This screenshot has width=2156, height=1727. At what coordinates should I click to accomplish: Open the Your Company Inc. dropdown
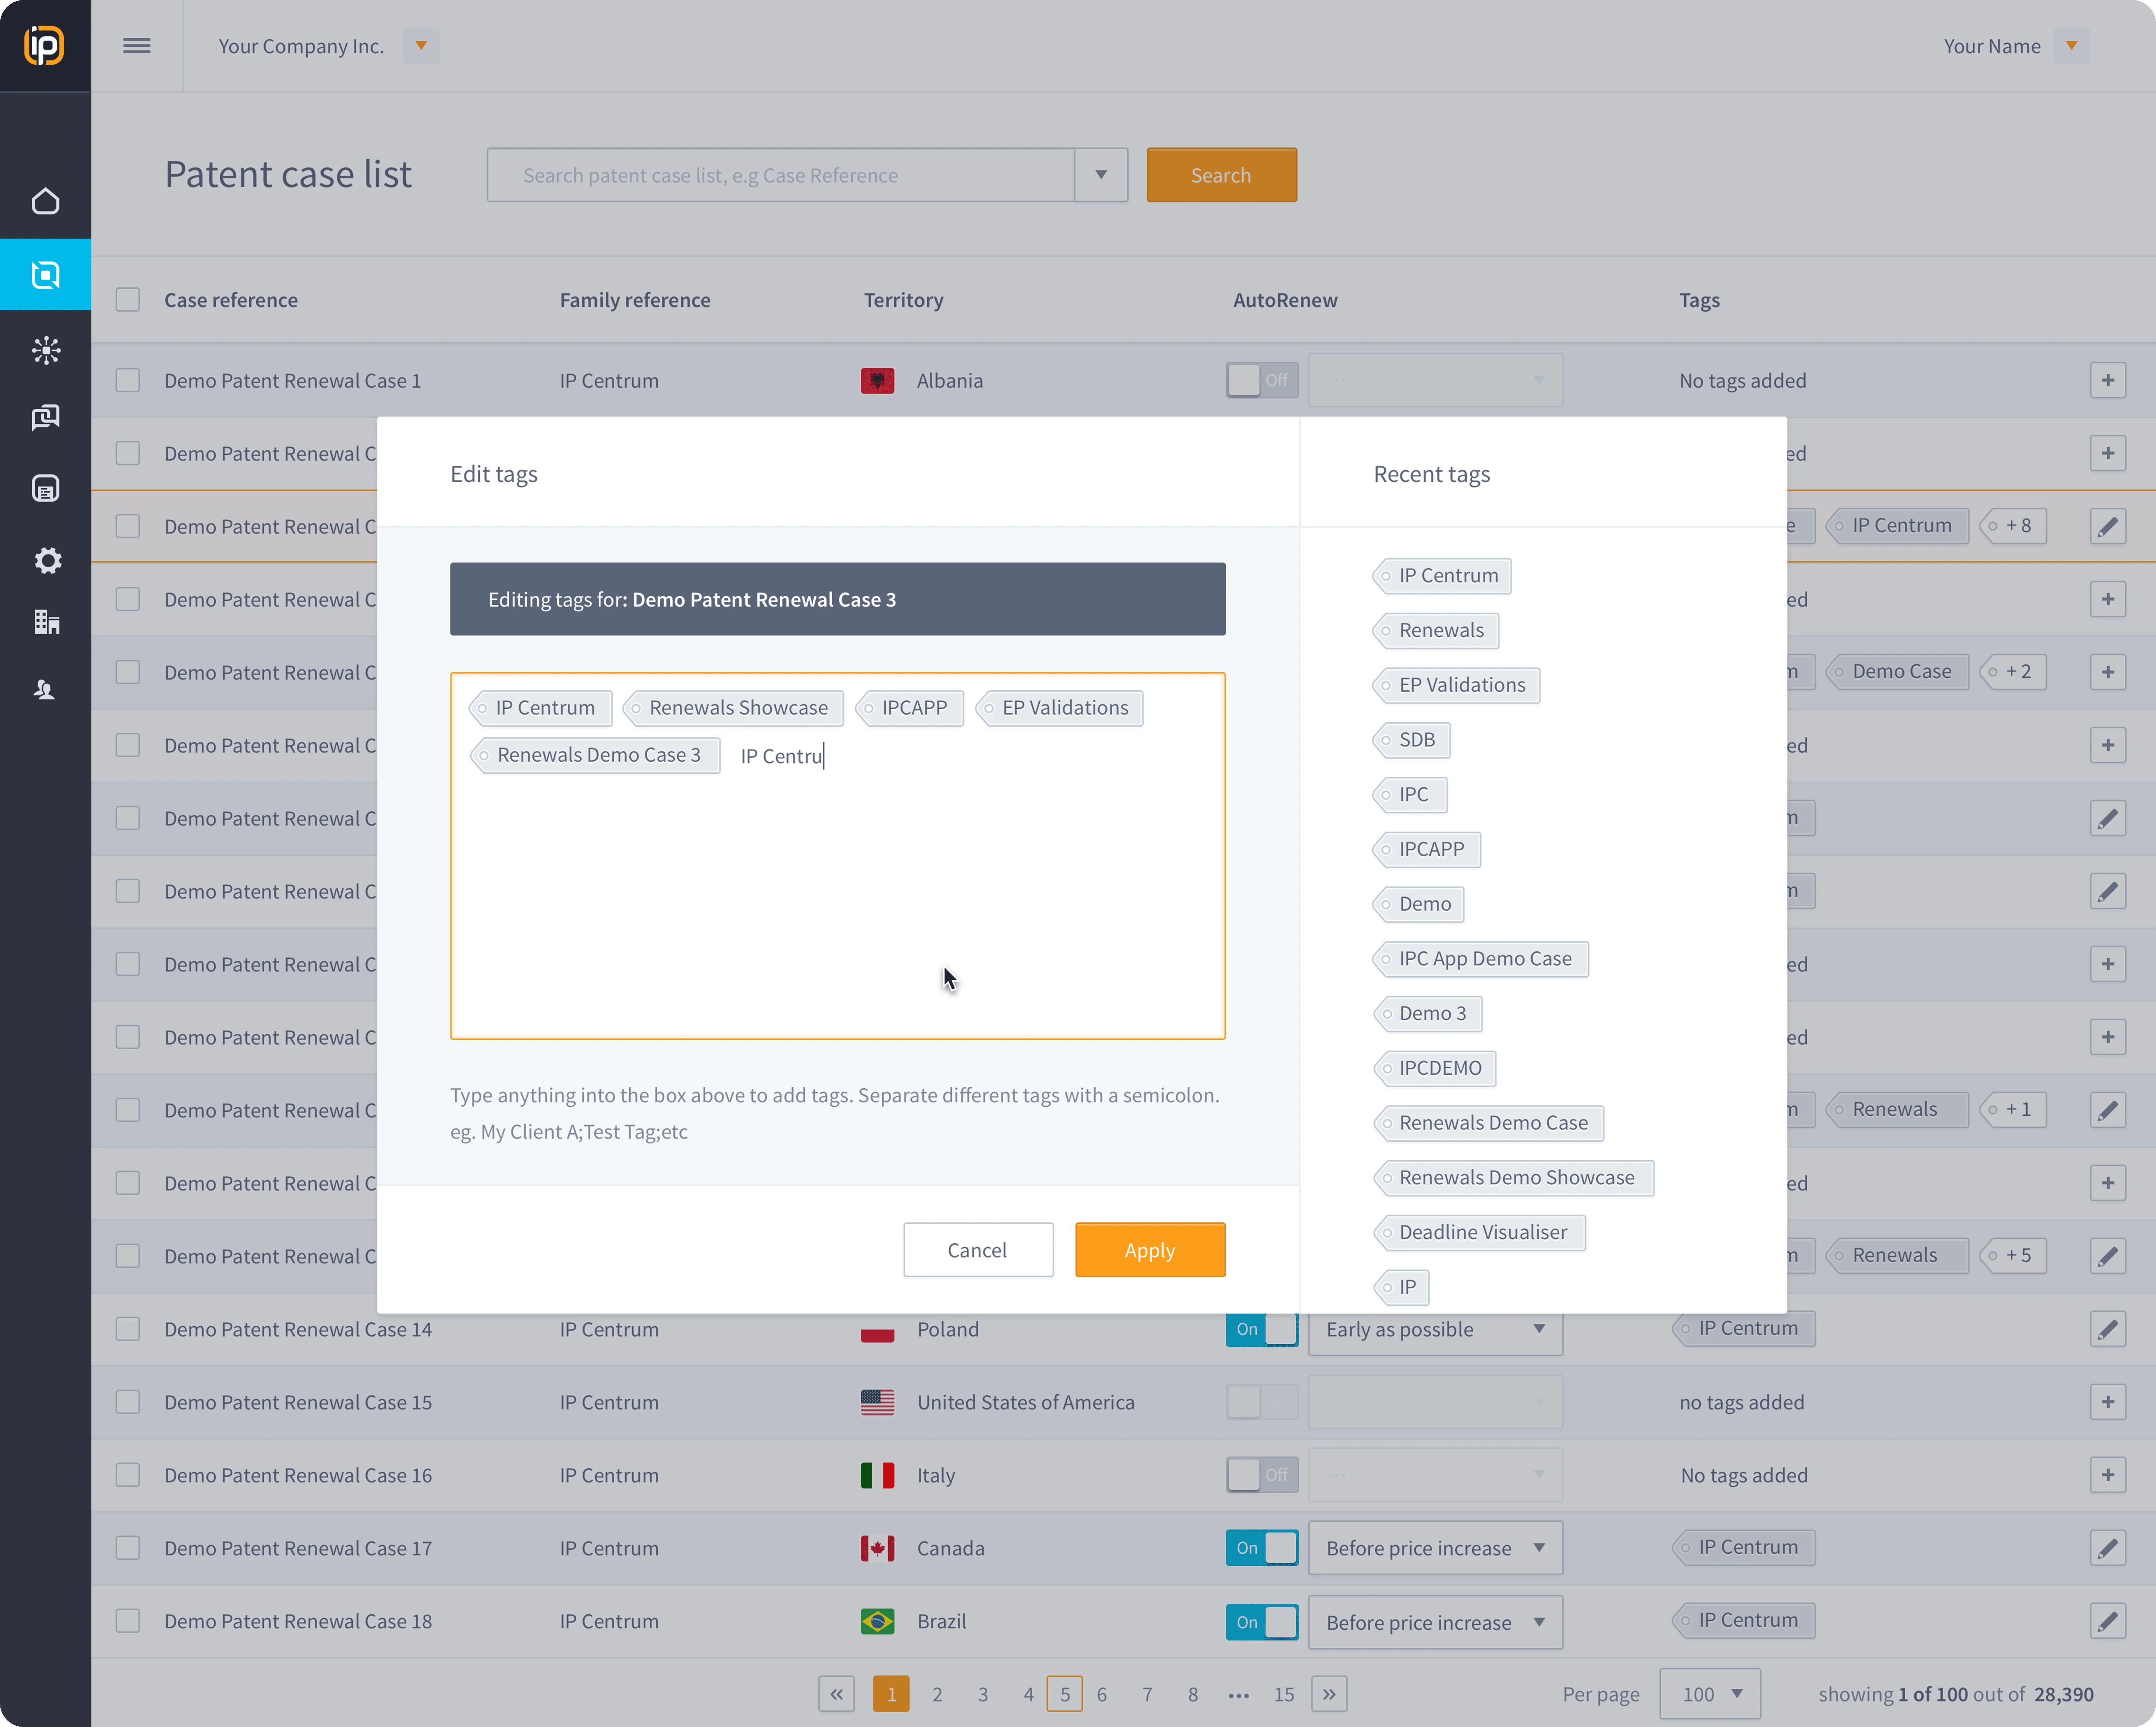(421, 46)
